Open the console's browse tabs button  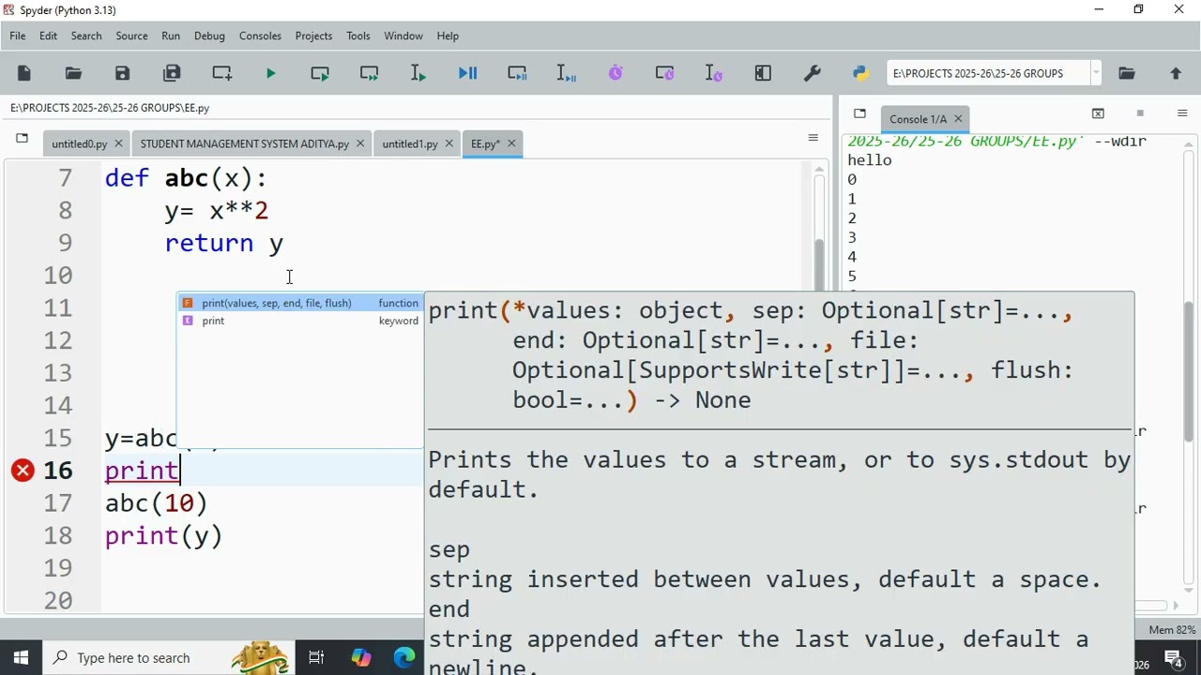pos(859,114)
